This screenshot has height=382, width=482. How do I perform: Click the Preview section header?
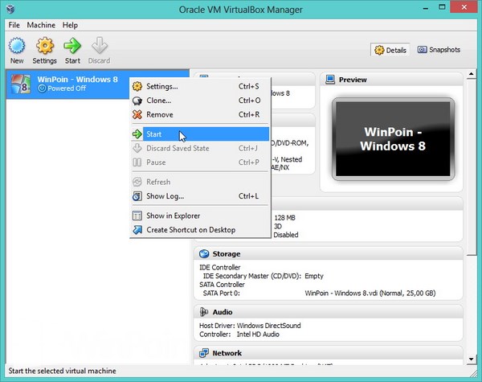(391, 80)
